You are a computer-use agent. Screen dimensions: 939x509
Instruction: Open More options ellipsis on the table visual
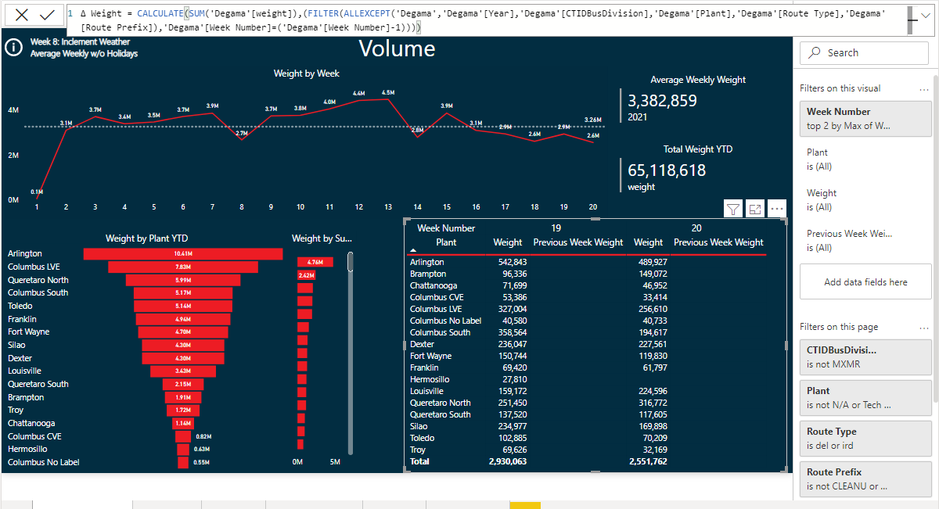[777, 209]
